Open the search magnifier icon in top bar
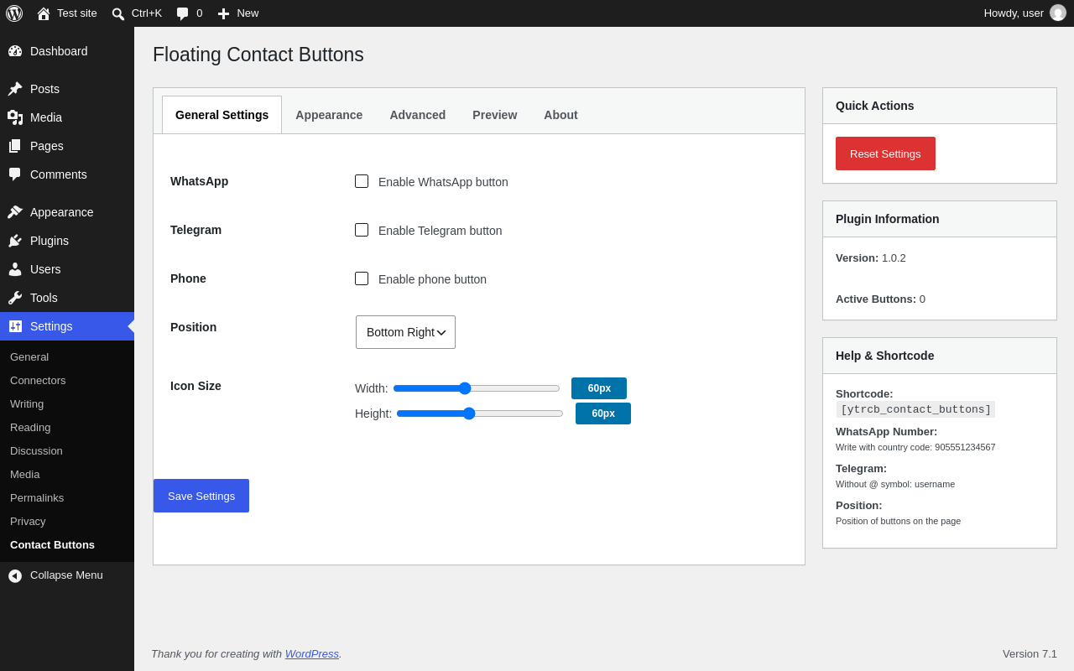Viewport: 1074px width, 671px height. tap(118, 13)
